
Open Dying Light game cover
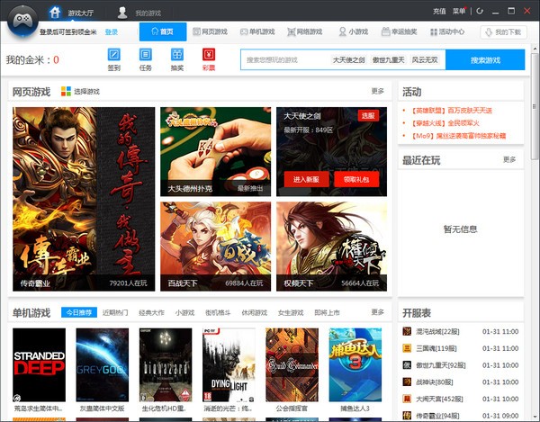coord(229,364)
